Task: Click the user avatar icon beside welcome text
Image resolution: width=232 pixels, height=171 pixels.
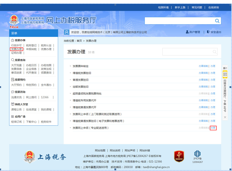Action: 66,32
